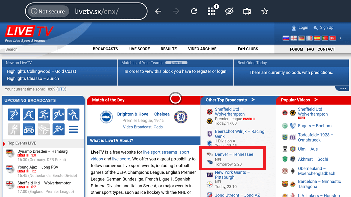Open Young Ajax – Jong PSV live event
This screenshot has height=197, width=351.
tap(38, 167)
